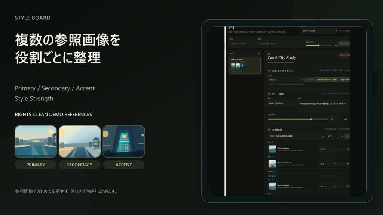This screenshot has width=383, height=215.
Task: Tick the archive checkbox beside Demo Project
Action: click(340, 31)
